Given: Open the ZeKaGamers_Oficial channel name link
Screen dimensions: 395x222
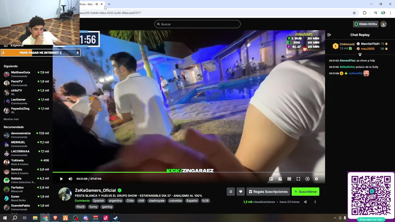Looking at the screenshot, I should click(x=95, y=190).
